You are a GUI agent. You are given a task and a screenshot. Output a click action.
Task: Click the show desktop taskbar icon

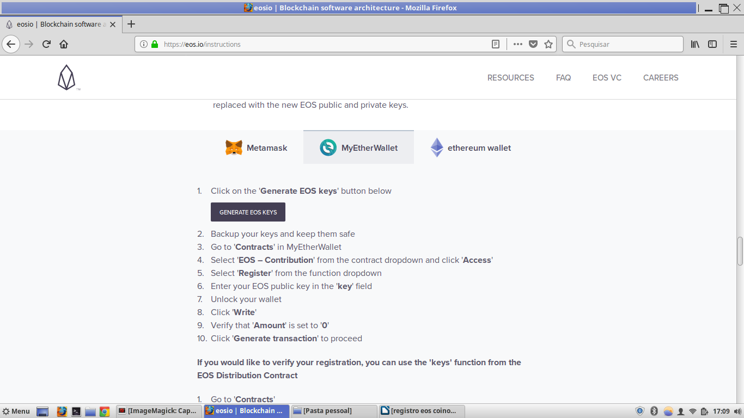pos(42,411)
